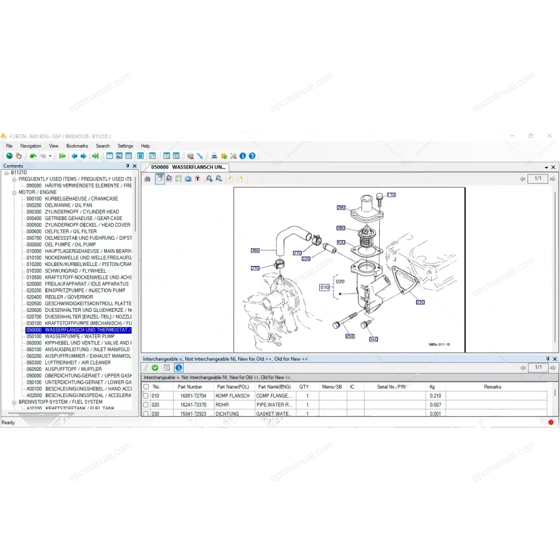Select 050100 WASSERPUMPE / WATER PUMP item
The width and height of the screenshot is (560, 560).
point(71,337)
